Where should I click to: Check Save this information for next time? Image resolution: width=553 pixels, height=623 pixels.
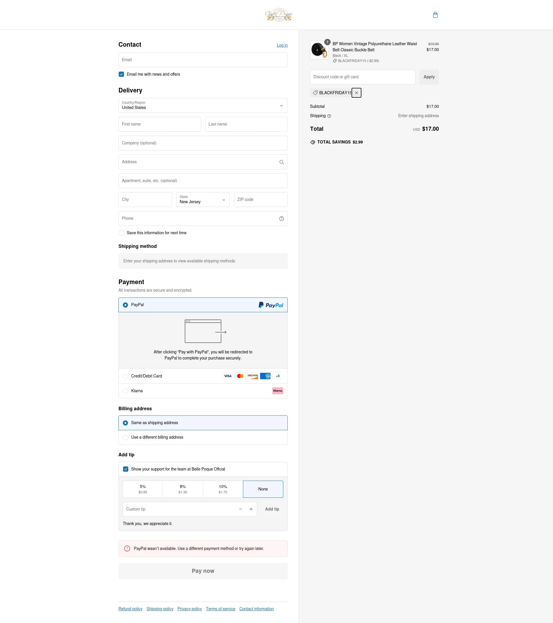pos(121,233)
